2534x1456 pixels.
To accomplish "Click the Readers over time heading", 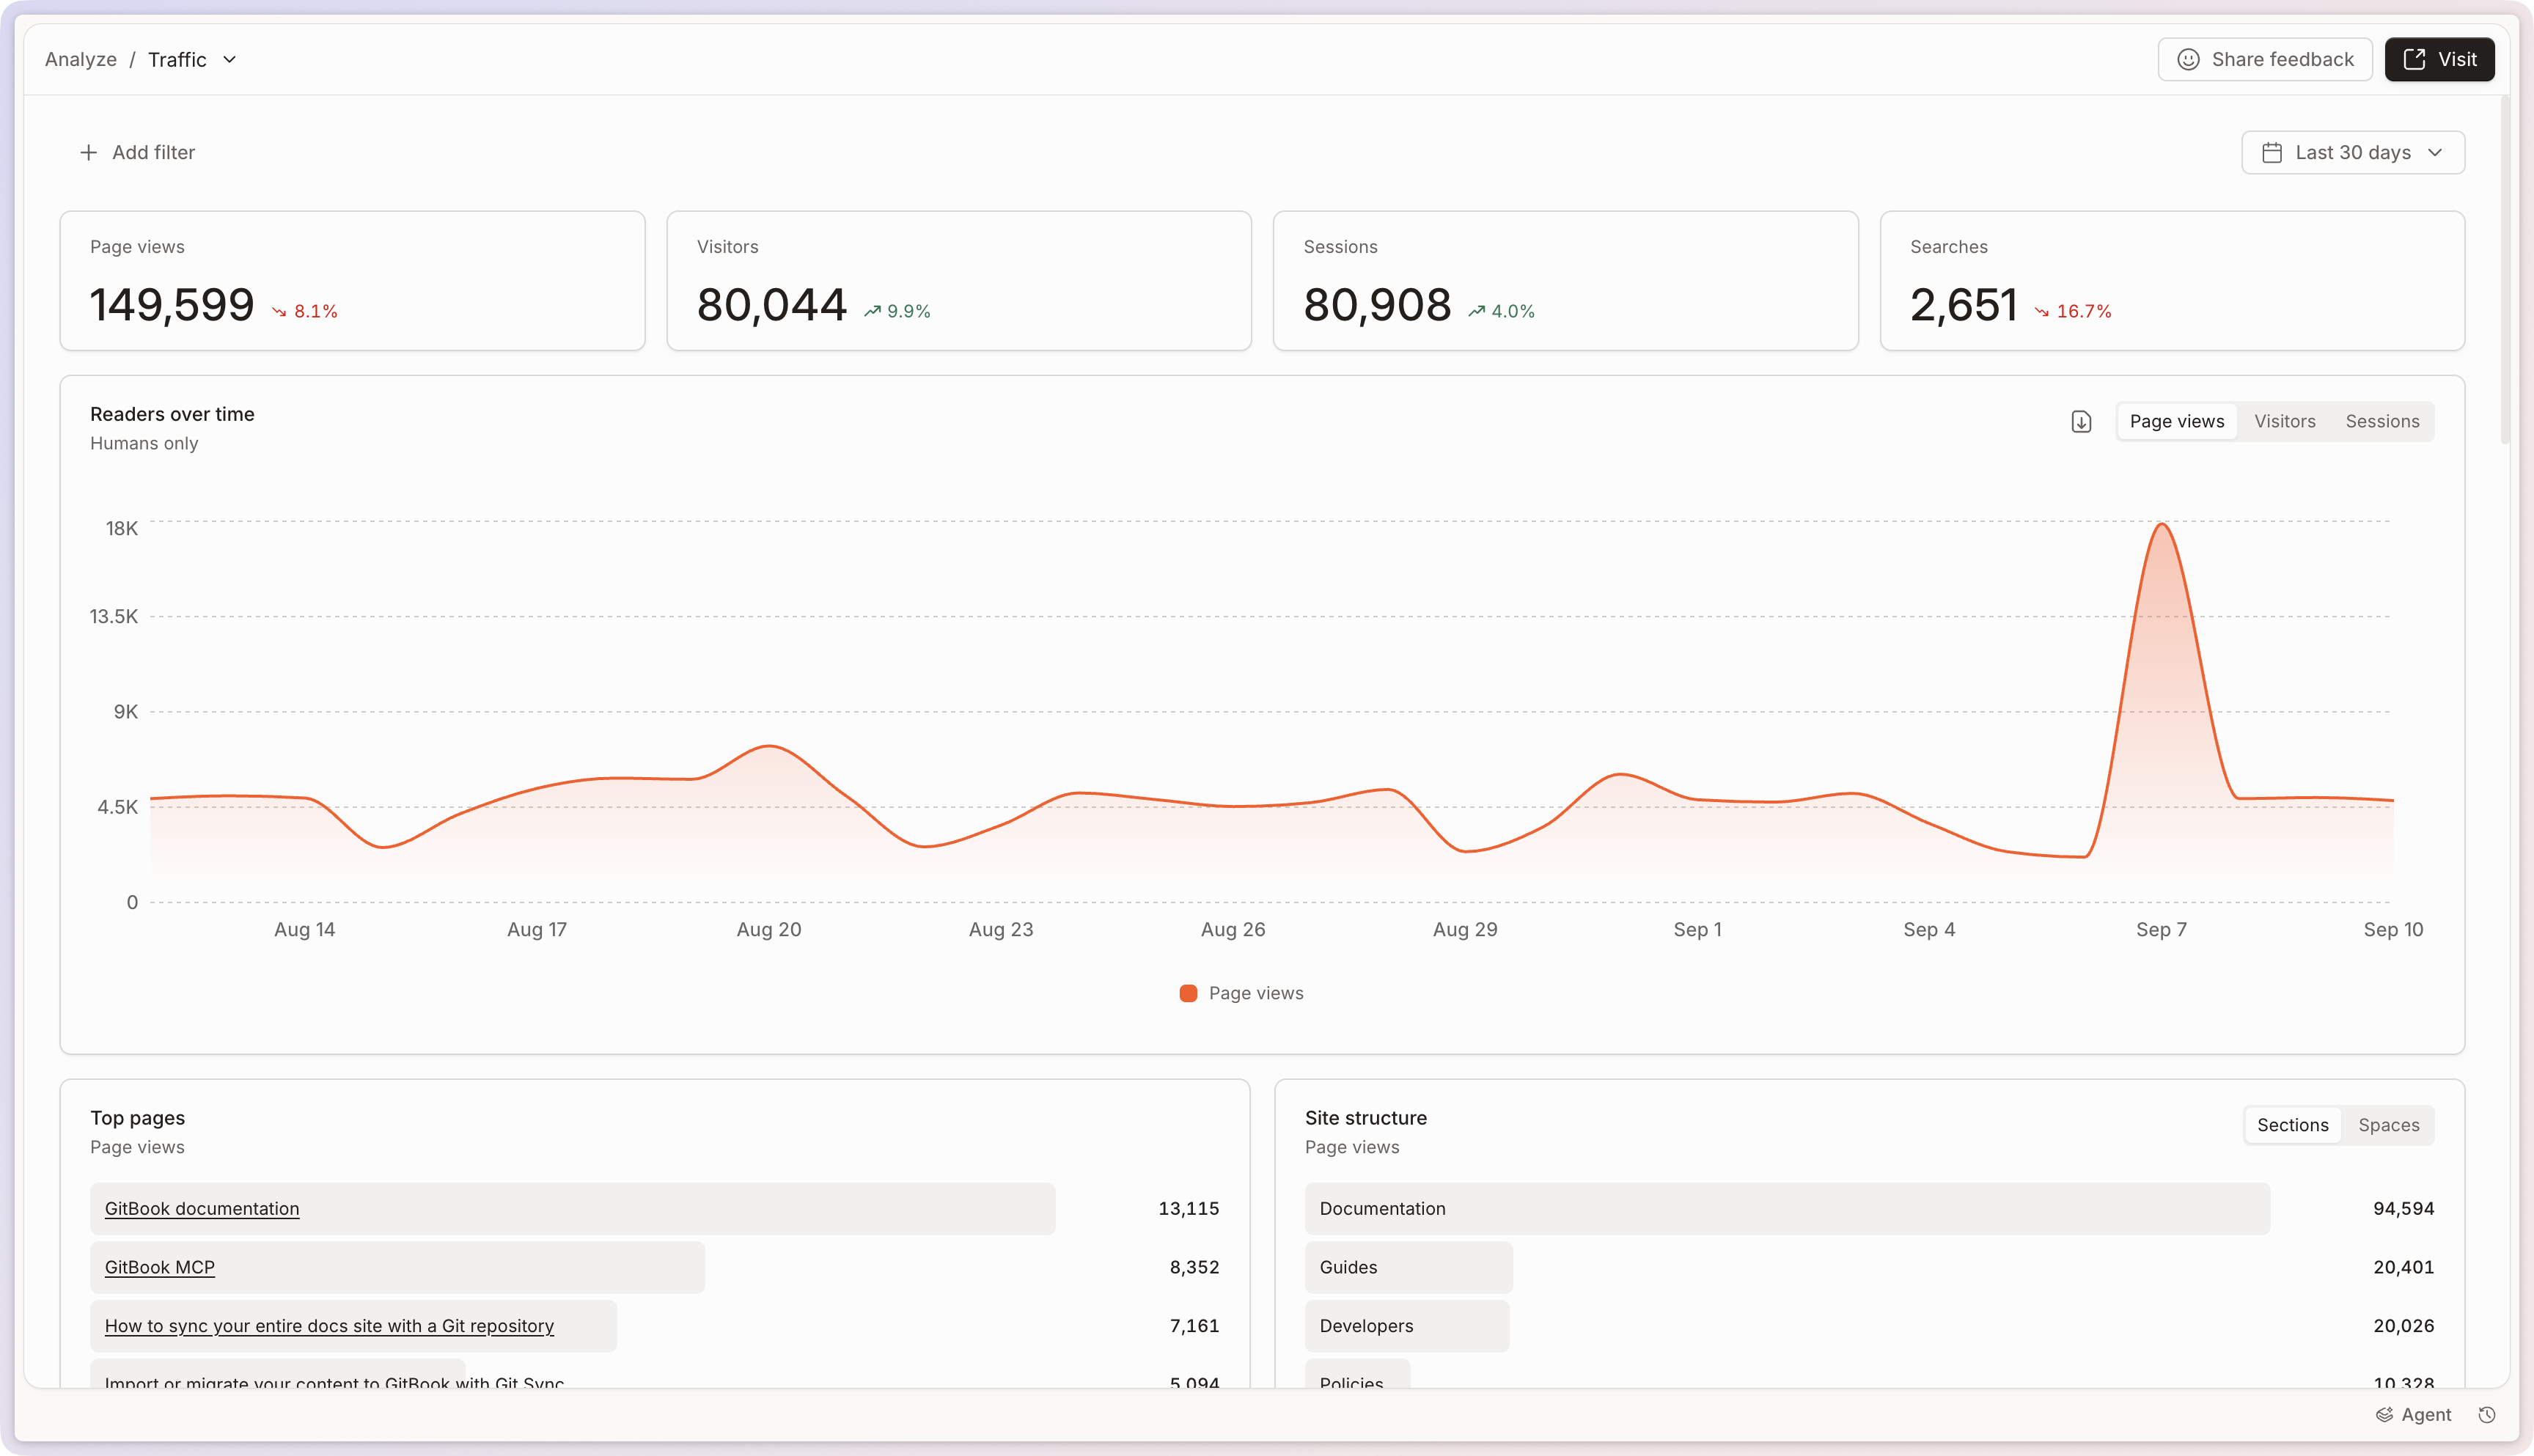I will click(172, 414).
